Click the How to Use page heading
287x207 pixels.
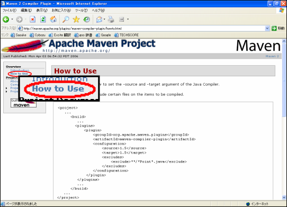(x=75, y=71)
